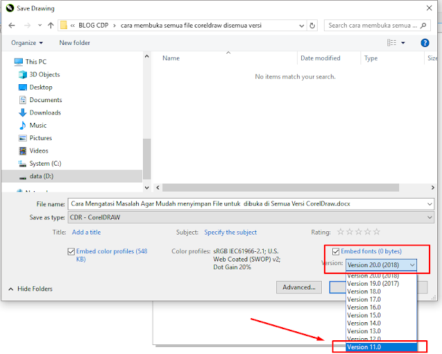Select This PC in navigation tree
The image size is (442, 354).
[x=36, y=61]
